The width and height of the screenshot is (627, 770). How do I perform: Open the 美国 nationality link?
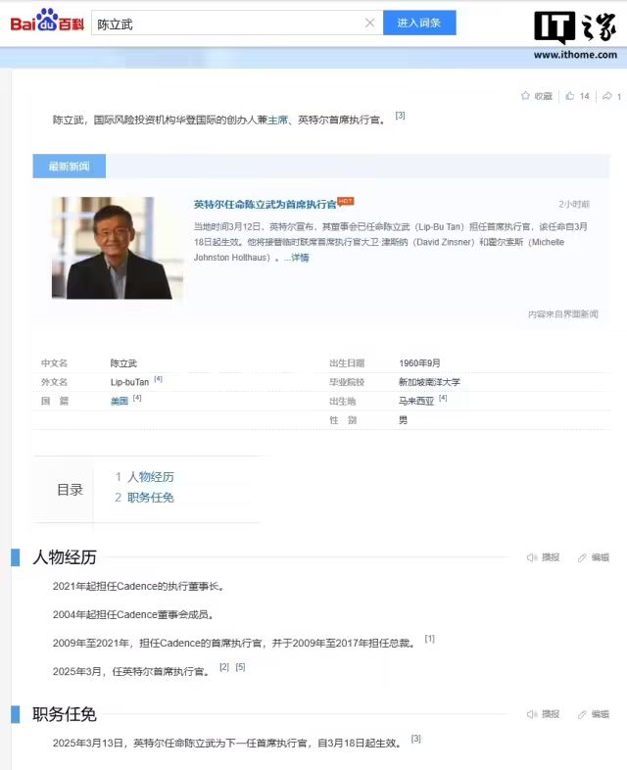tap(120, 401)
